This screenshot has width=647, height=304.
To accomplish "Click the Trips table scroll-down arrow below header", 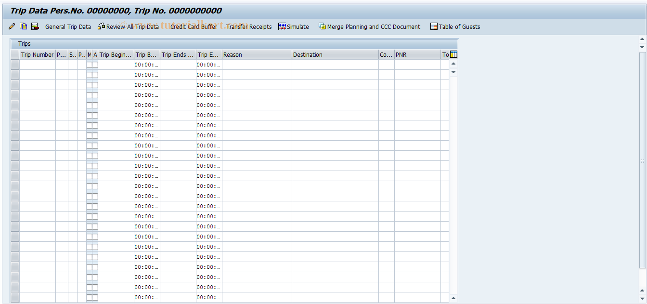I will point(453,72).
